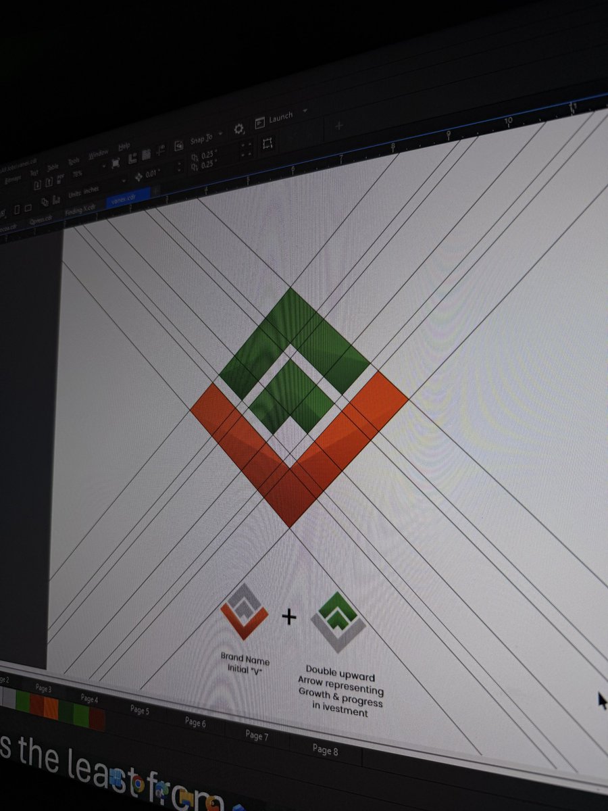Open the Options gear icon
608x811 pixels.
pos(239,129)
